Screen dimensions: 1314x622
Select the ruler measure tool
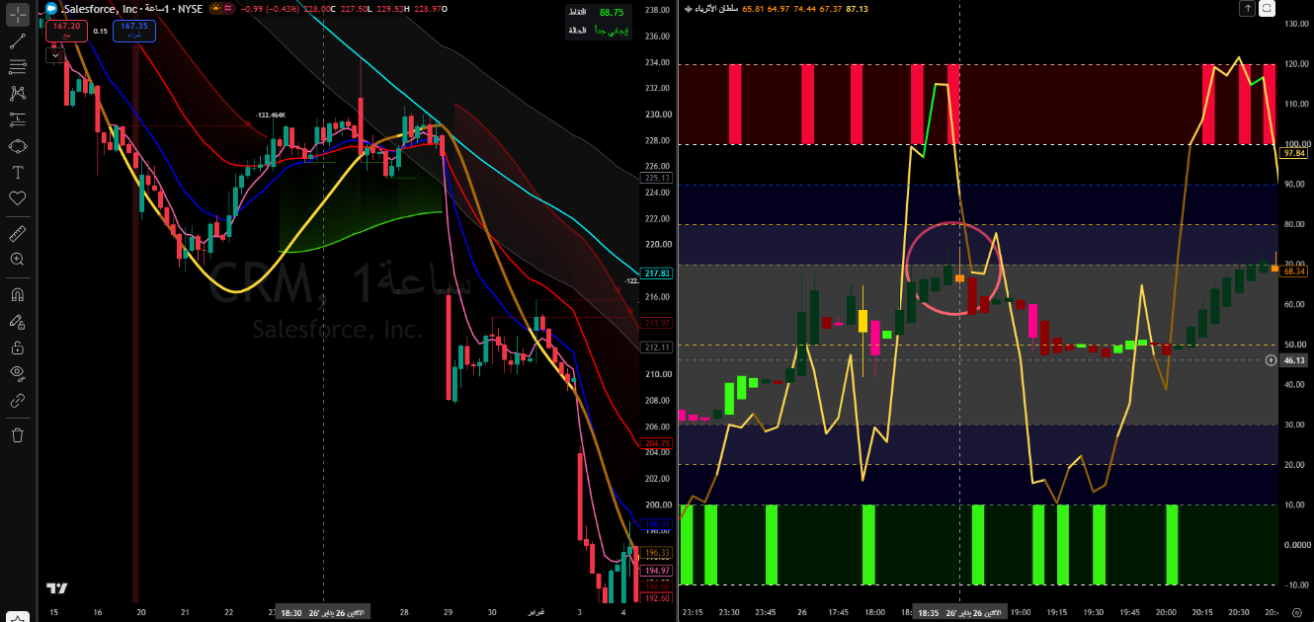(x=17, y=234)
